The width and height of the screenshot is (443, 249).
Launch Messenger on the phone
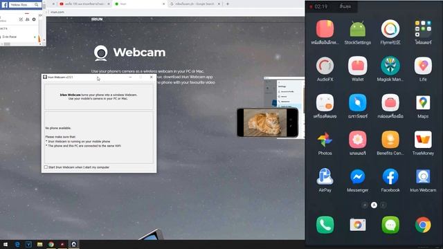(x=357, y=177)
